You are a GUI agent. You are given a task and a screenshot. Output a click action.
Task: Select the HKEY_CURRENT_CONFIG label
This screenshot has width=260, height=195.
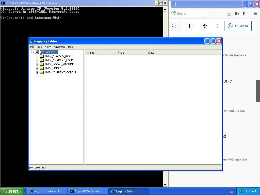click(x=60, y=72)
